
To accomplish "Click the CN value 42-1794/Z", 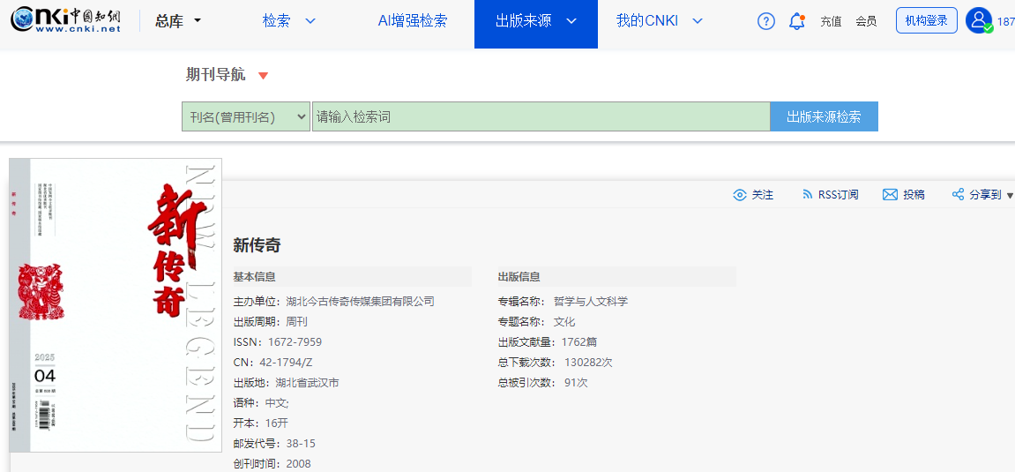I will click(285, 363).
